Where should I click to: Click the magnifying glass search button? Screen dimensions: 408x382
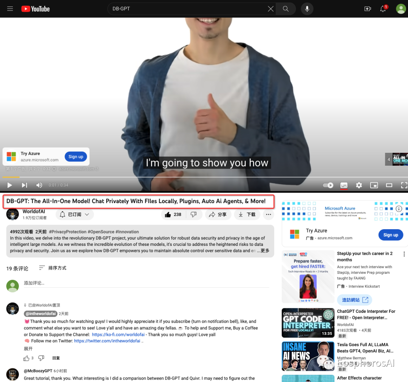coord(286,9)
